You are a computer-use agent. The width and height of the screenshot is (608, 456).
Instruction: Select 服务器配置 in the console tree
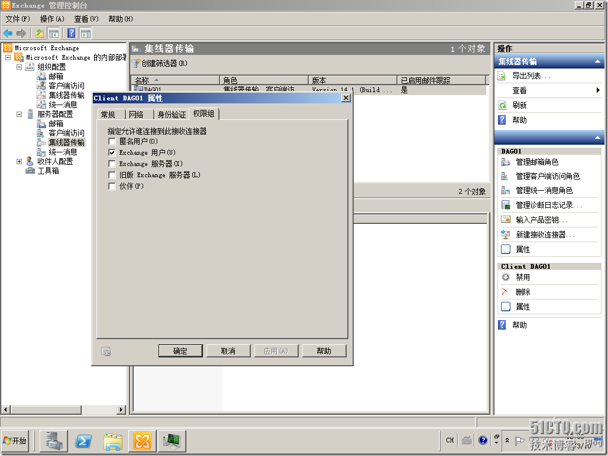click(x=55, y=113)
